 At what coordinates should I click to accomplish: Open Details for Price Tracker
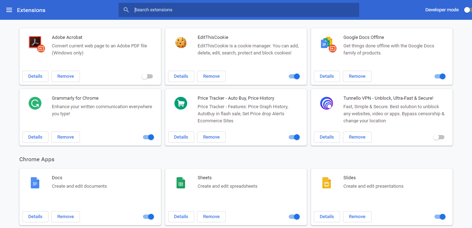181,137
